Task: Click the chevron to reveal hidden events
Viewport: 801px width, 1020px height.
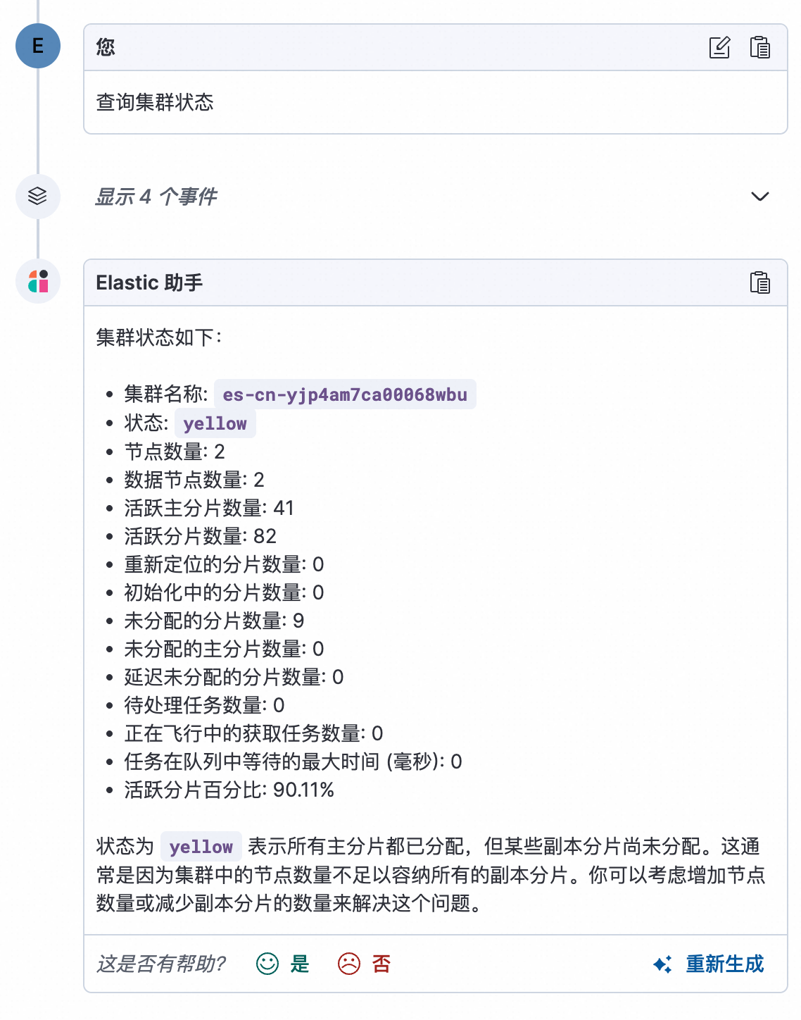Action: click(x=759, y=197)
